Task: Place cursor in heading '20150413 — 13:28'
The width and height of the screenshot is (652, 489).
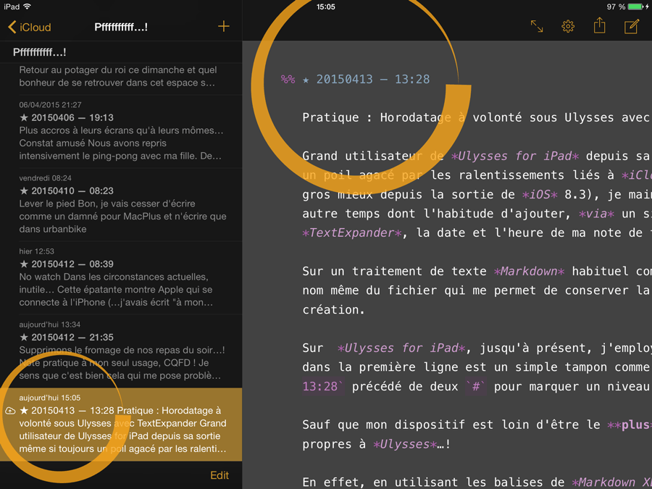Action: (372, 79)
